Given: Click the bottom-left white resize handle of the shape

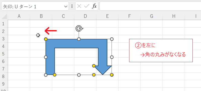Looking at the screenshot, I should click(x=46, y=75).
